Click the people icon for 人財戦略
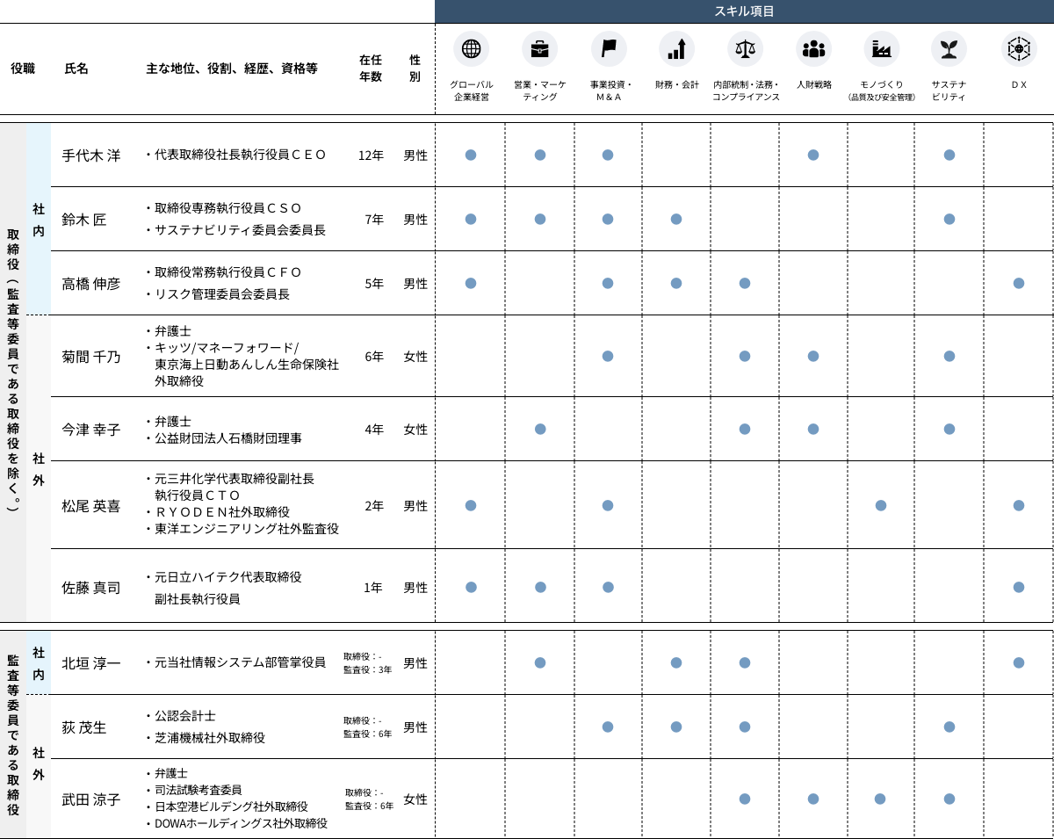The image size is (1054, 839). pos(813,49)
